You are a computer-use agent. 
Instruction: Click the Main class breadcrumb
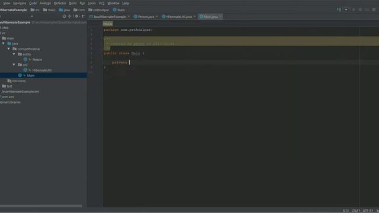coord(119,10)
